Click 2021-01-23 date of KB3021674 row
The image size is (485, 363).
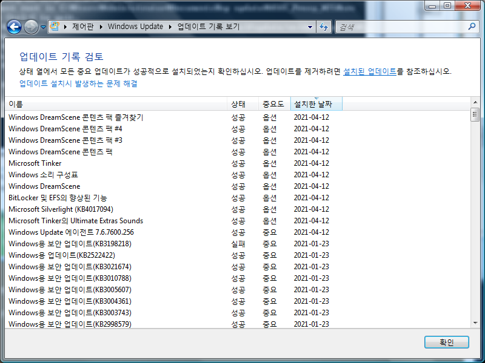(x=312, y=267)
